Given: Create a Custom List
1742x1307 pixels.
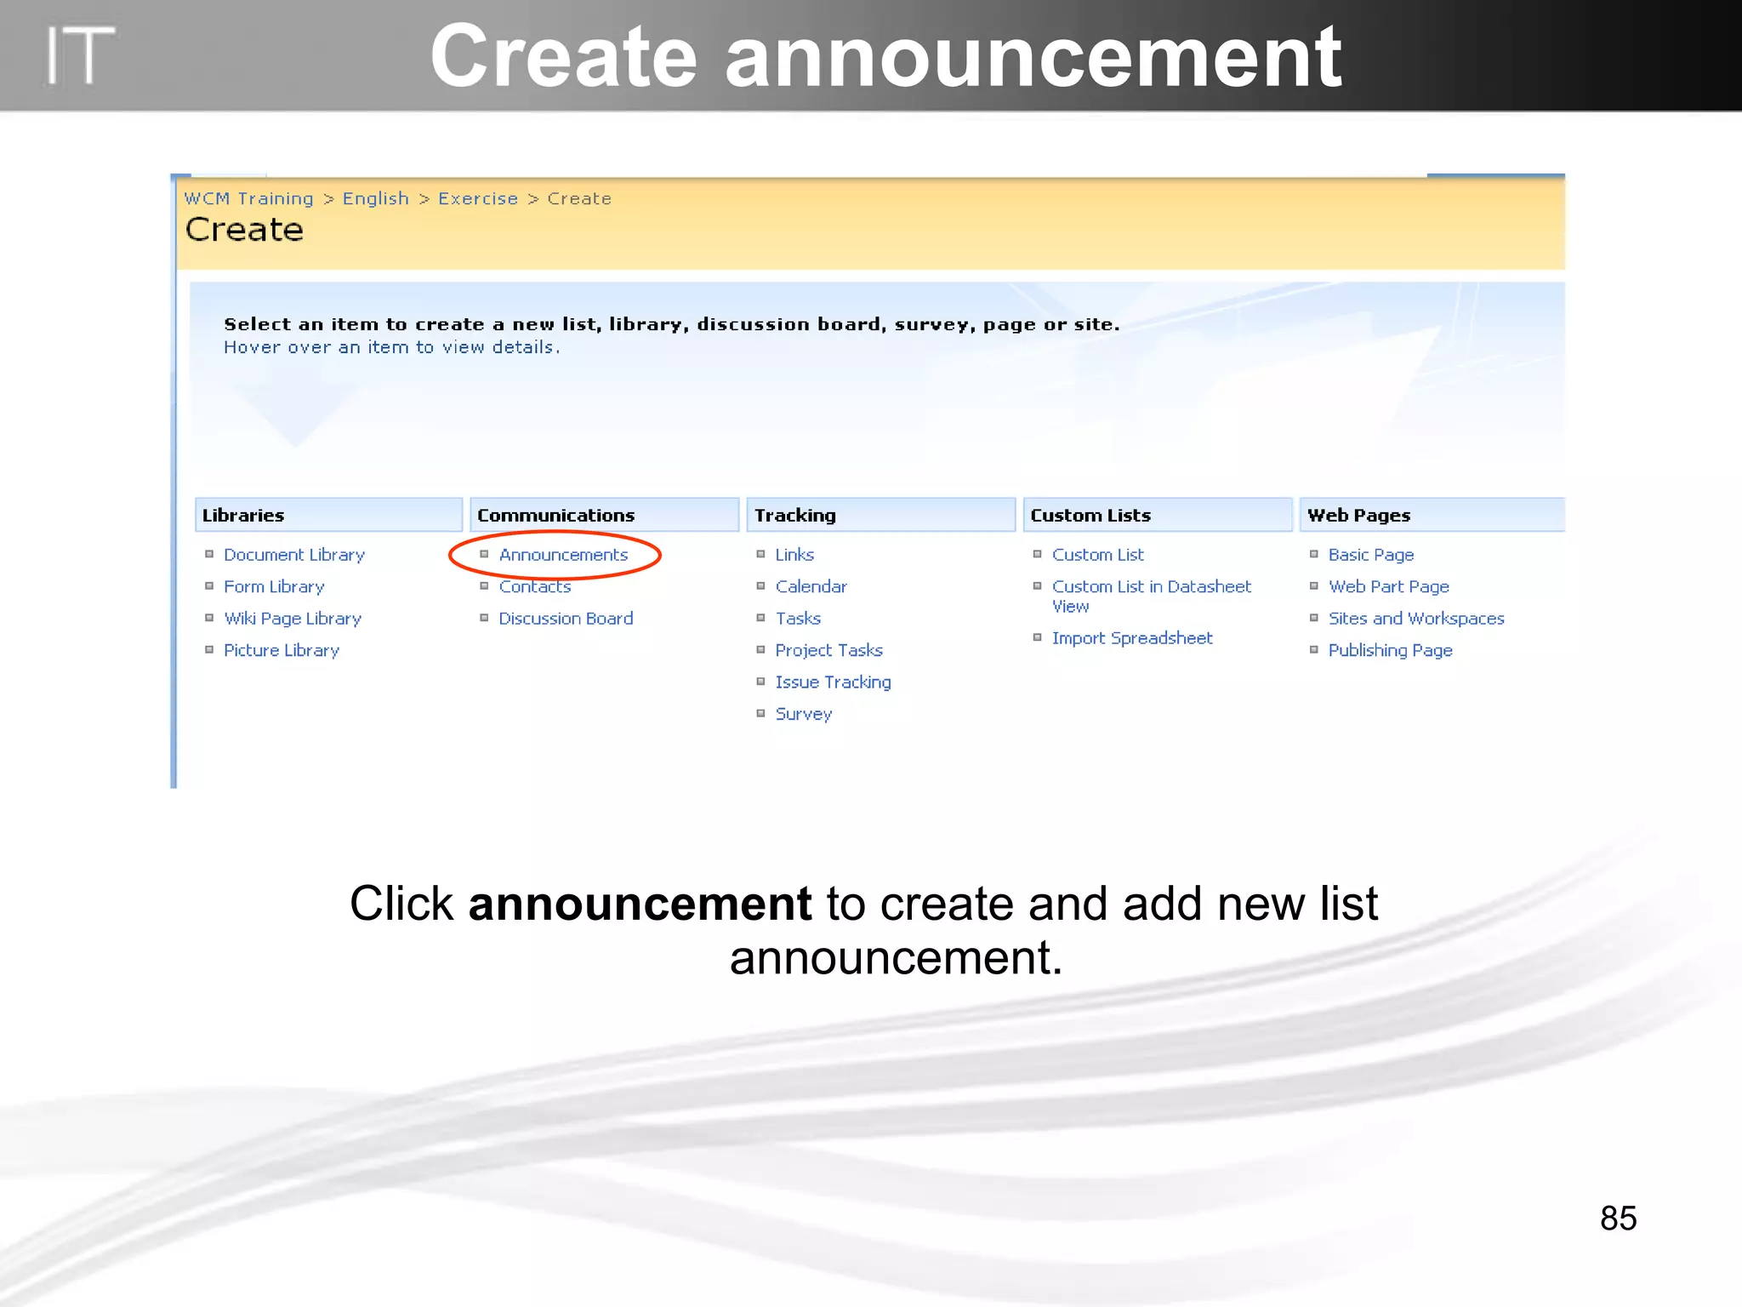Looking at the screenshot, I should (1098, 555).
